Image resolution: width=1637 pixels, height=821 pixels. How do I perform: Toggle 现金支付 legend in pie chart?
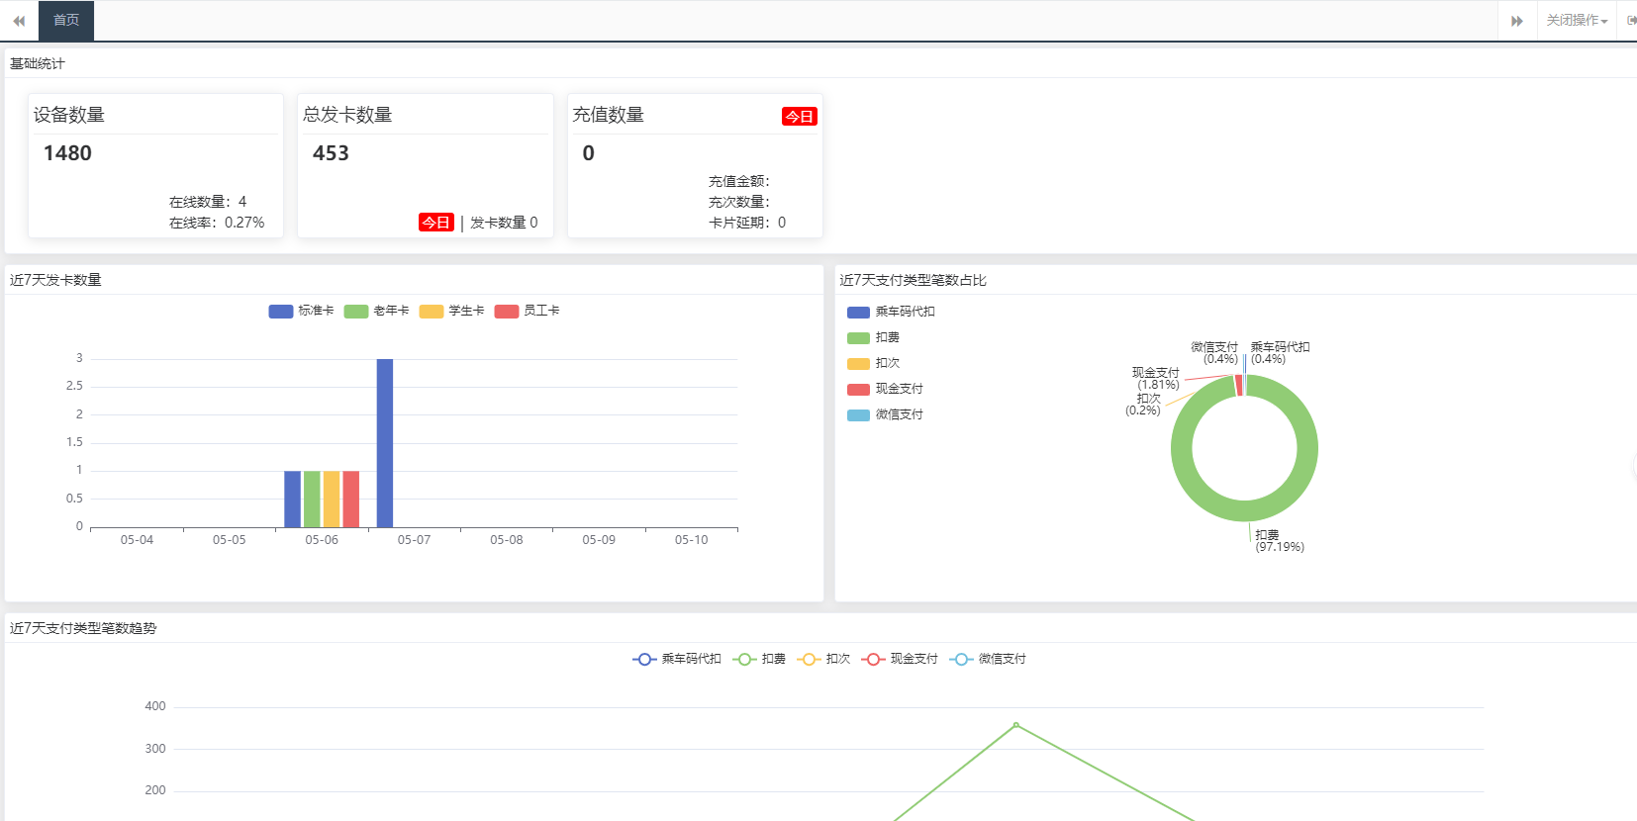(885, 389)
